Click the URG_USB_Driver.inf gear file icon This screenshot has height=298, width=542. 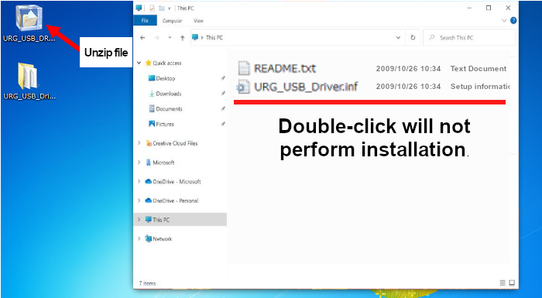pos(243,87)
